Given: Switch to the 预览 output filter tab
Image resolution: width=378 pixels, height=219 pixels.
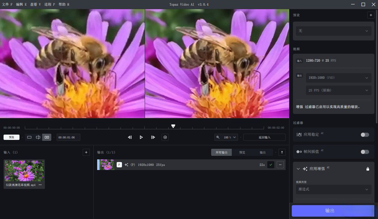Looking at the screenshot, I should point(242,152).
